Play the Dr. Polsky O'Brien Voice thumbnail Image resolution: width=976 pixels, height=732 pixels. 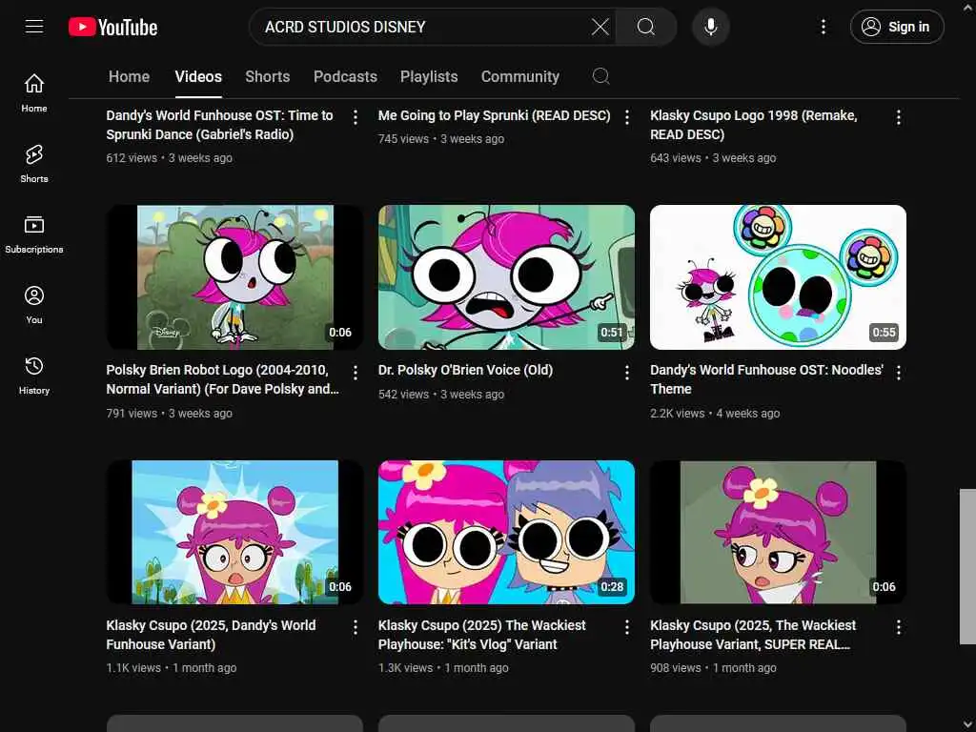[506, 277]
